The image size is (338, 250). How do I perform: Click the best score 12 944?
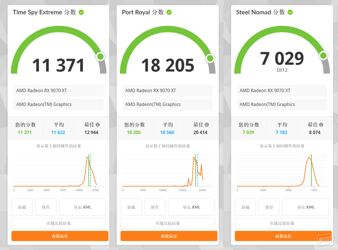pos(91,132)
